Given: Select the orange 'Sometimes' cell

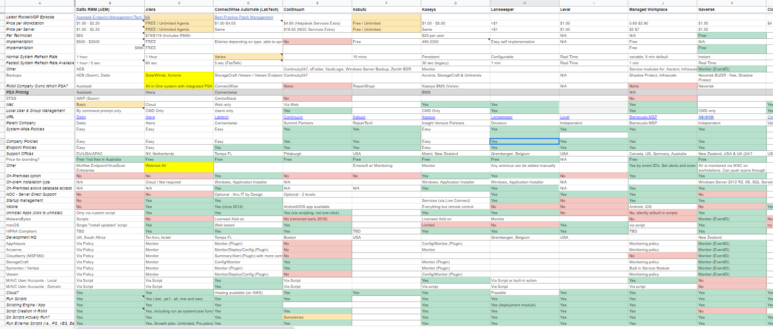Looking at the screenshot, I should coord(317,317).
